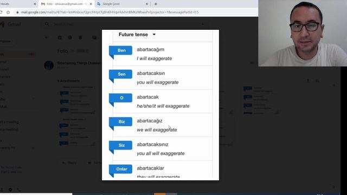Click the Delete trash icon in Gmail toolbar
347x195 pixels.
(80, 37)
